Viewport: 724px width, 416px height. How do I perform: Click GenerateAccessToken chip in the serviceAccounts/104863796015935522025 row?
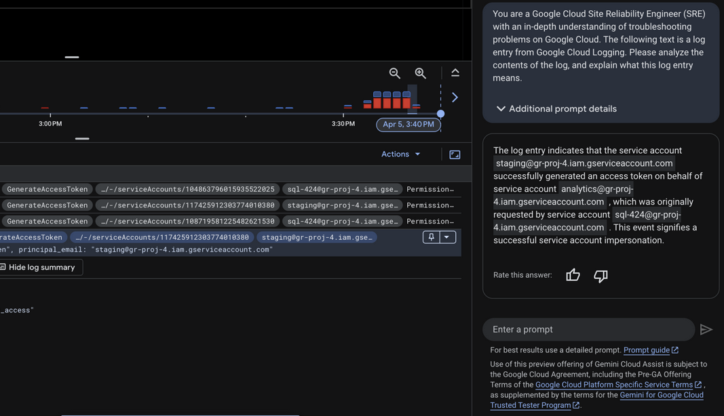coord(47,190)
